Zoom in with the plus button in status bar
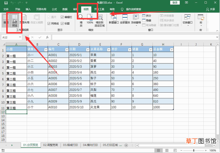 [x=206, y=151]
